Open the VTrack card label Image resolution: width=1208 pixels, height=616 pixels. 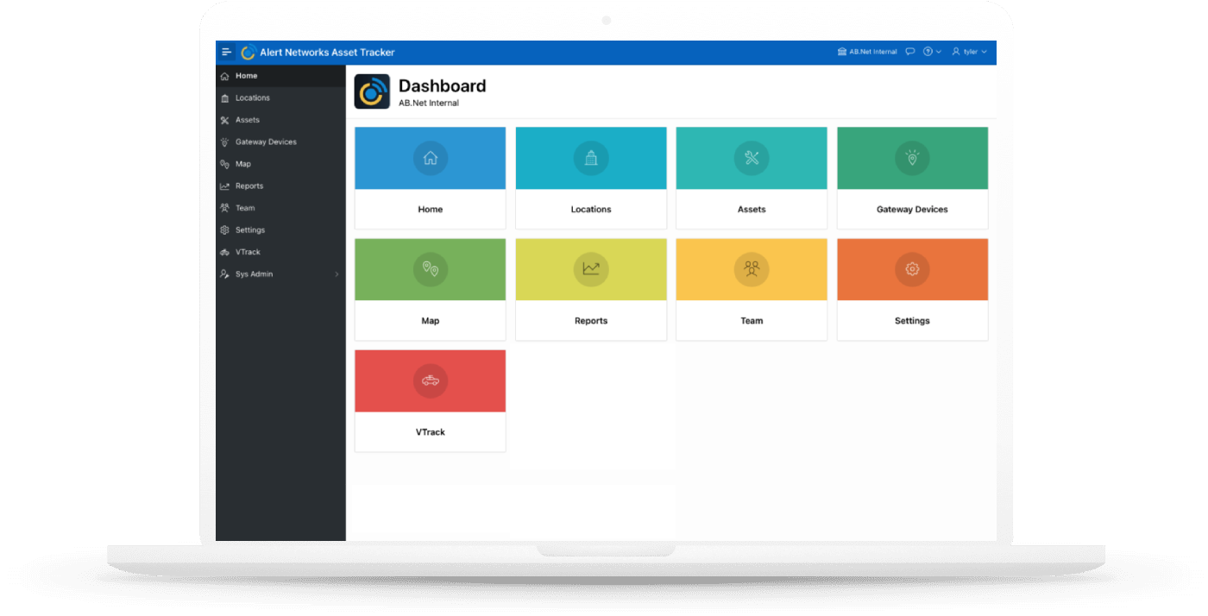click(x=431, y=432)
